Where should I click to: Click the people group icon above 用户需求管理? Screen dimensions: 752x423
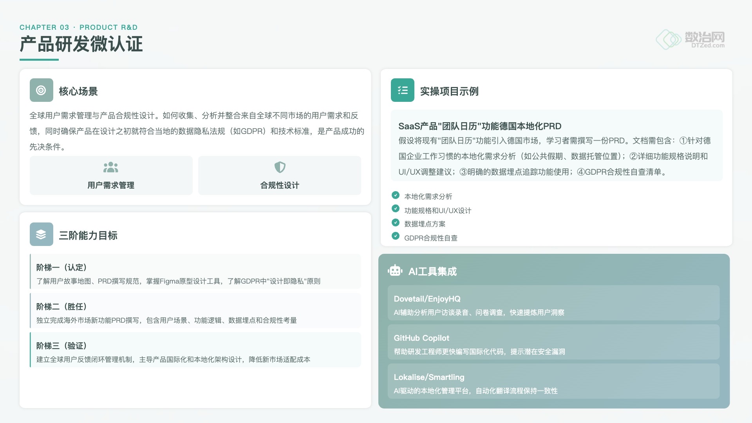click(x=111, y=167)
